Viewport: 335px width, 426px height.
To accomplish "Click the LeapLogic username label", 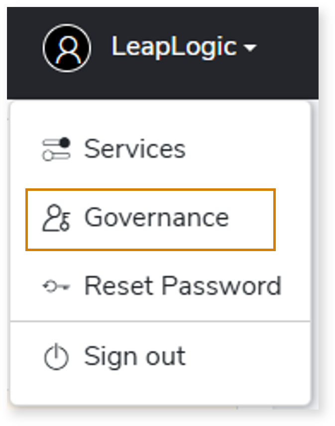I will (x=173, y=47).
